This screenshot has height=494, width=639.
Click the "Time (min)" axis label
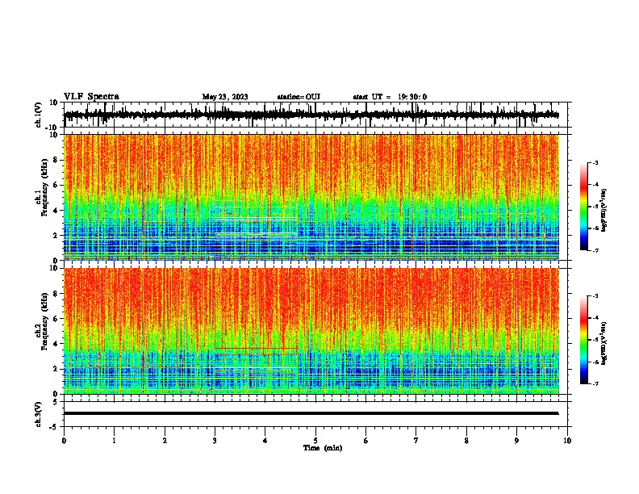click(323, 448)
